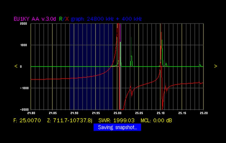Screen dimensions: 226x143
Task: Click the magenta cursor line on the graph
Action: (x=119, y=35)
